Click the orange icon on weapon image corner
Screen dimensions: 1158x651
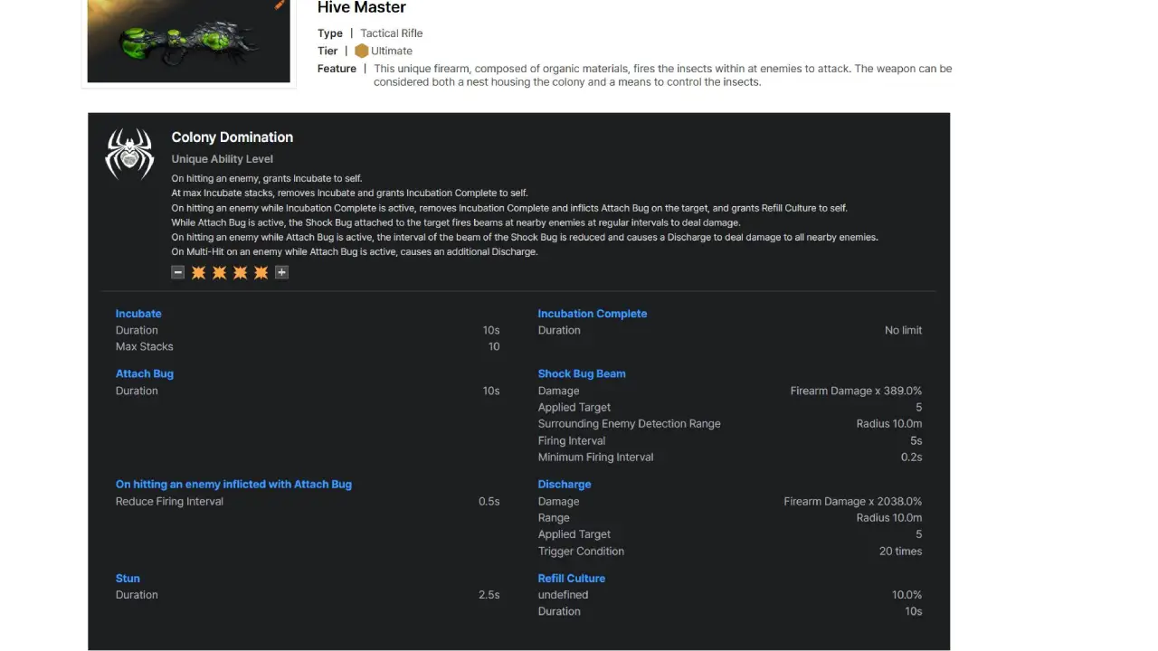280,5
